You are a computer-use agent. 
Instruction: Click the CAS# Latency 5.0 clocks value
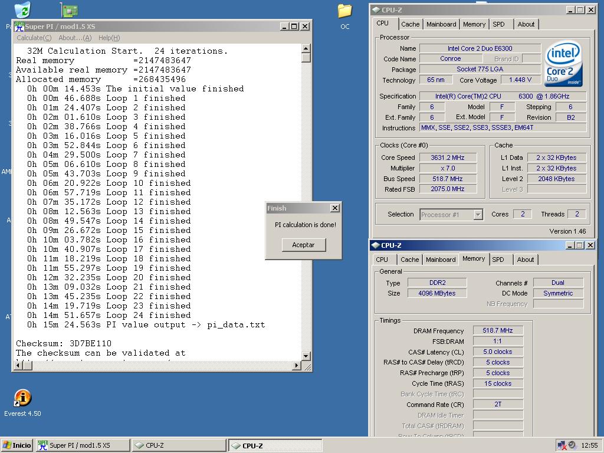[x=498, y=352]
